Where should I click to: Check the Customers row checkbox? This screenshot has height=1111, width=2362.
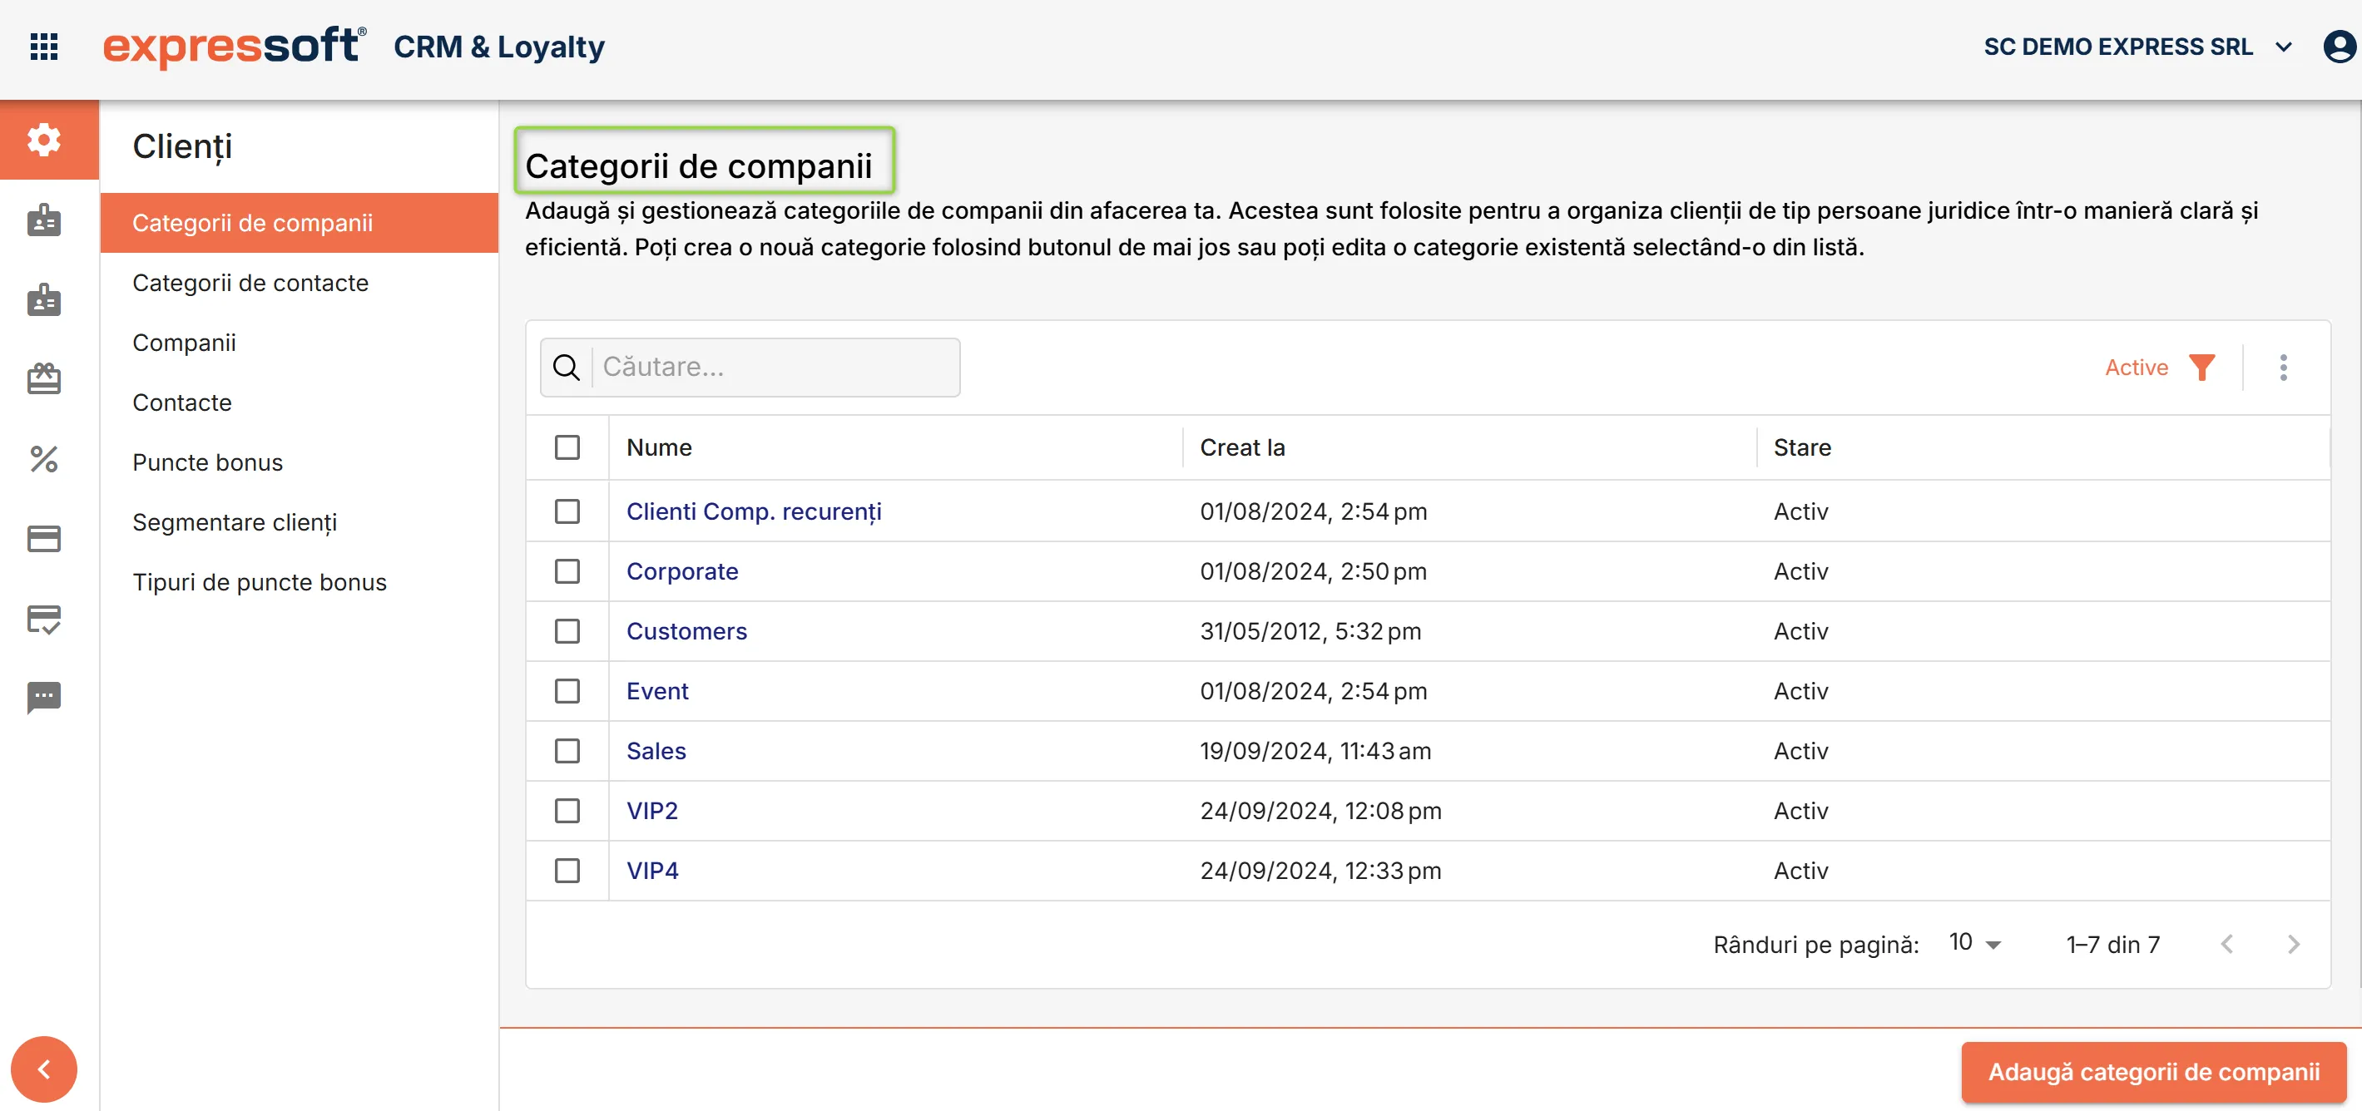point(567,630)
